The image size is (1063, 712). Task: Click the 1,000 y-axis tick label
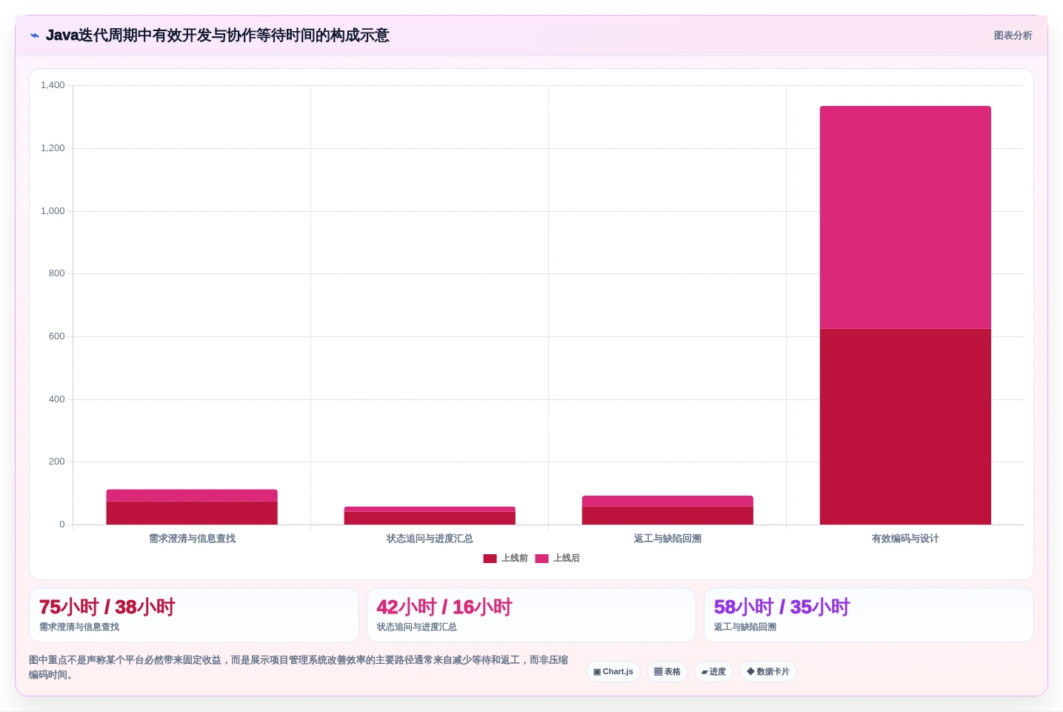coord(53,211)
